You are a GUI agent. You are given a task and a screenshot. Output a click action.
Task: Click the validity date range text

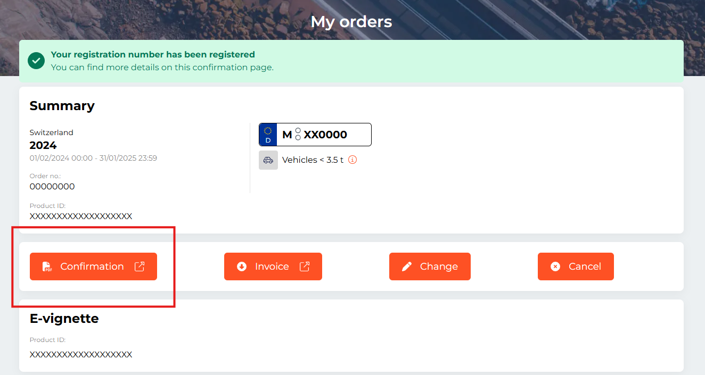coord(93,158)
